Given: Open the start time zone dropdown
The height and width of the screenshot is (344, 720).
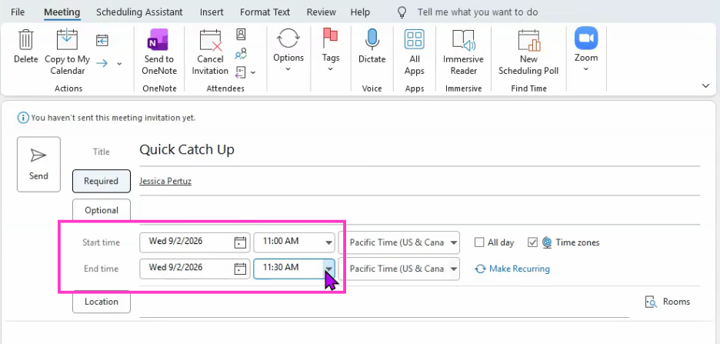Looking at the screenshot, I should click(x=453, y=243).
